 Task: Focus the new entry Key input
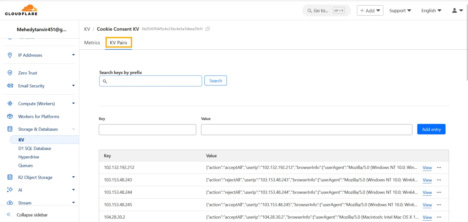click(x=147, y=130)
